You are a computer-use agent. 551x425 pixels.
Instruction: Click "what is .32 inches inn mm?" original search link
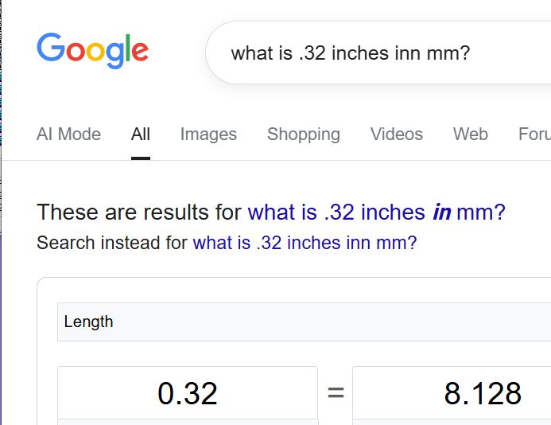coord(304,243)
